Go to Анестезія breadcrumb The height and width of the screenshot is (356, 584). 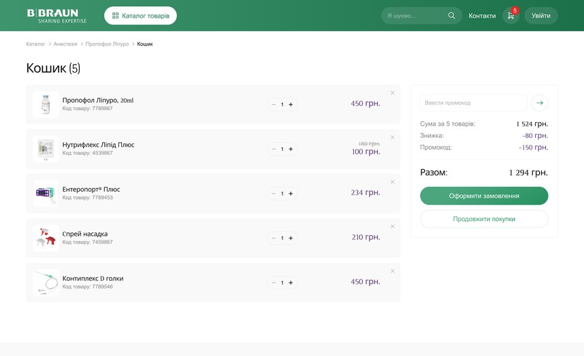coord(65,44)
